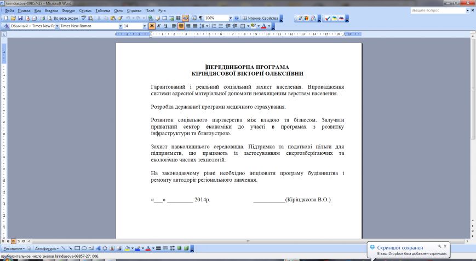Insert a text box from Drawing toolbar
This screenshot has width=476, height=261.
(x=91, y=248)
